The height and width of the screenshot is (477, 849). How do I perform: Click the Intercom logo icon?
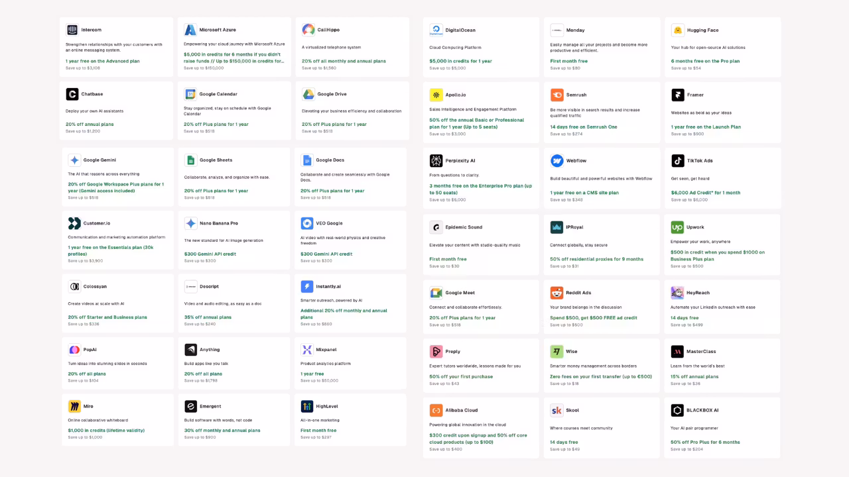click(72, 30)
